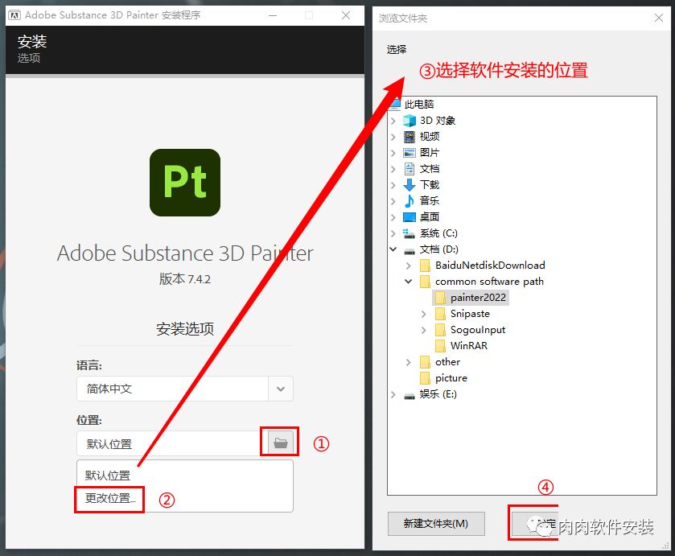The width and height of the screenshot is (675, 556).
Task: Expand the 图片 tree node
Action: 393,153
